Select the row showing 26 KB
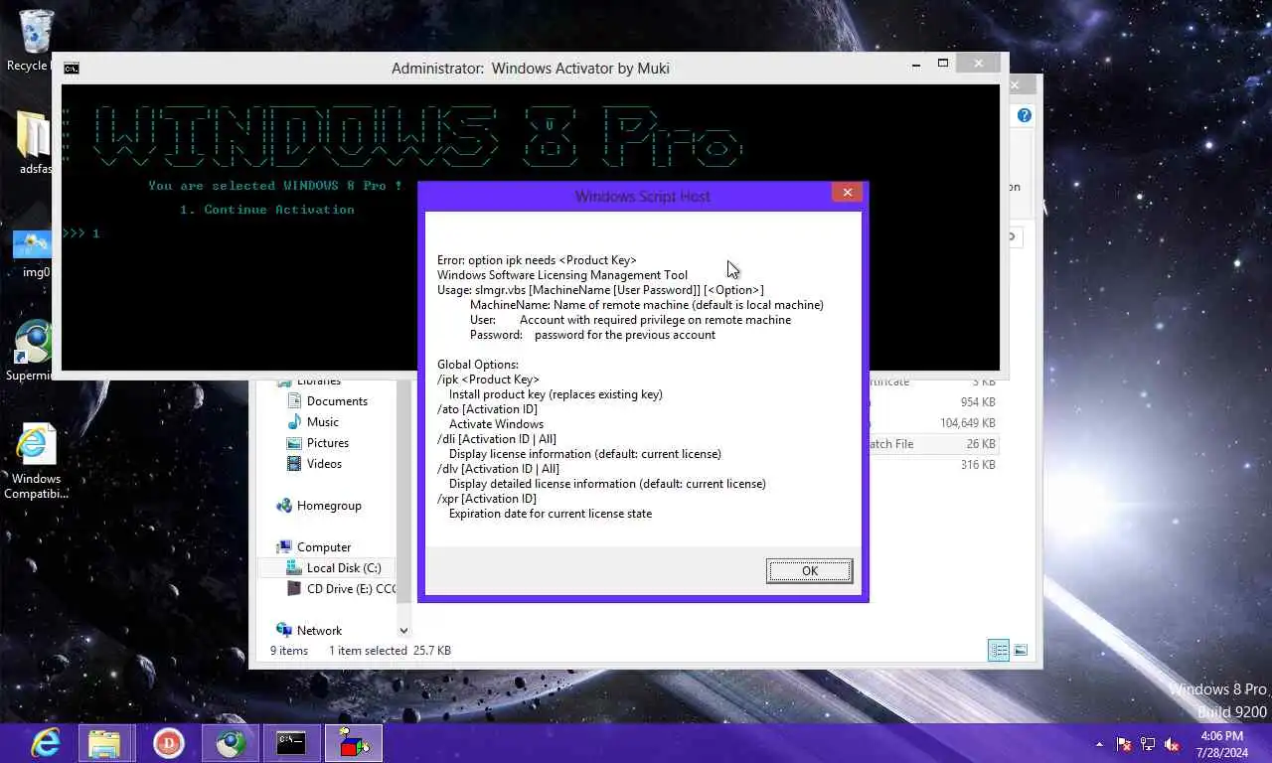Screen dimensions: 1272x763 pos(934,444)
